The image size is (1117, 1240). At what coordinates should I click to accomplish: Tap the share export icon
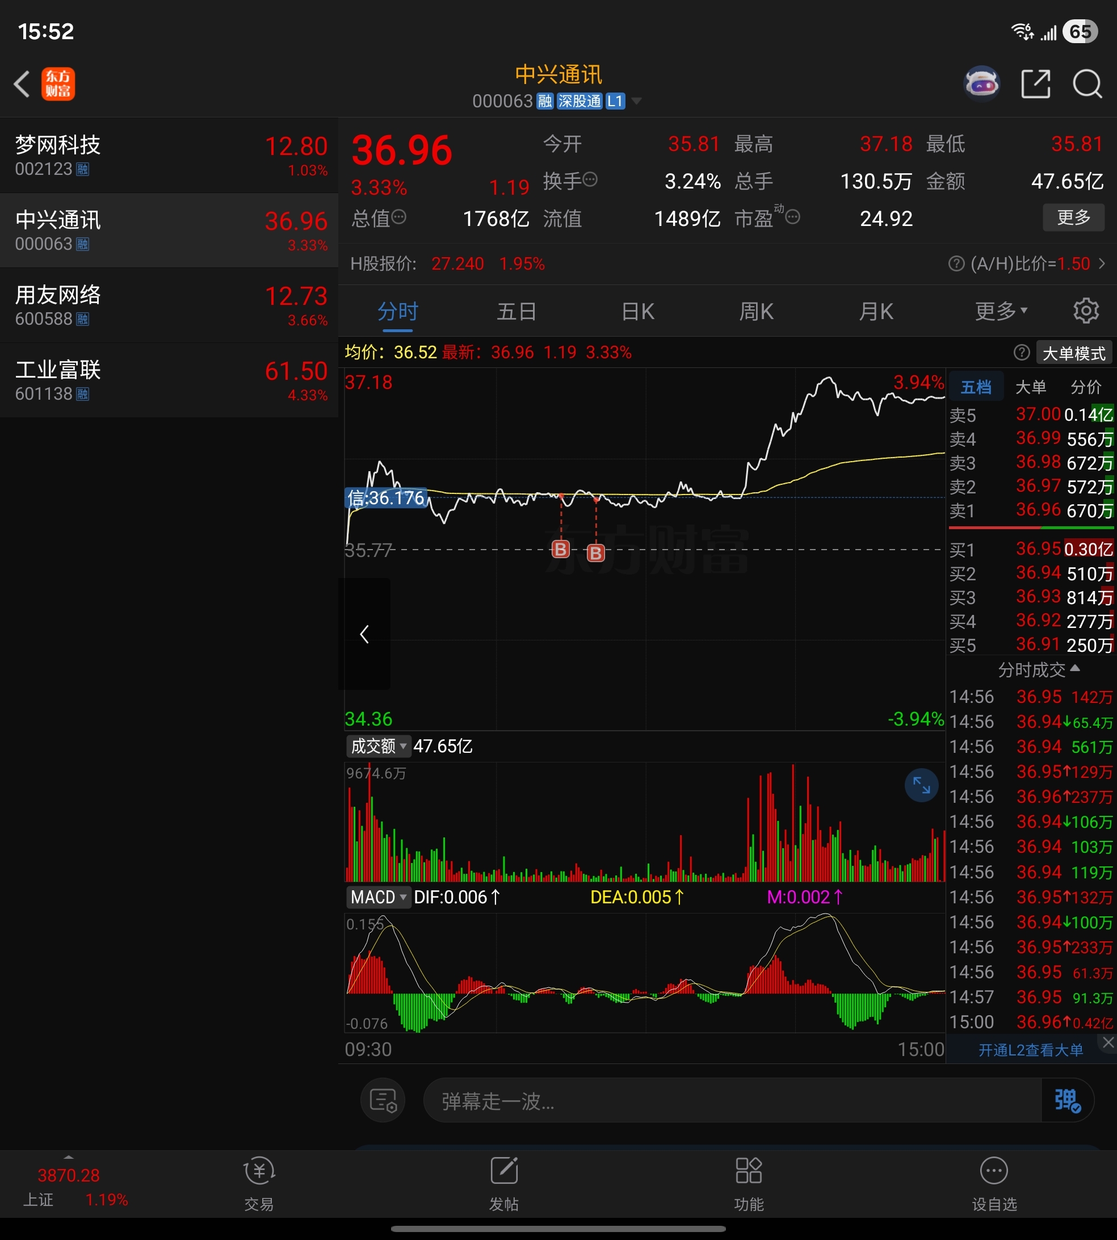click(1035, 83)
